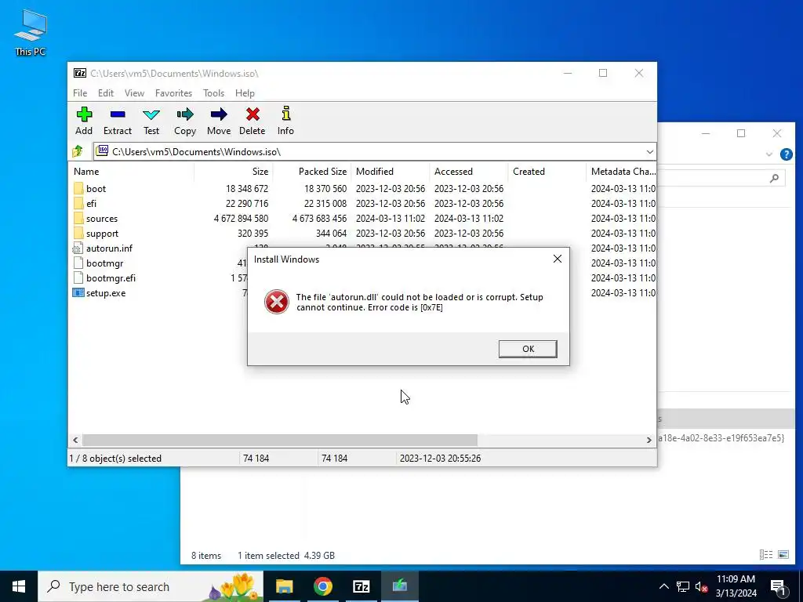Switch Explorer to details view icon
Viewport: 803px width, 602px height.
tap(766, 555)
